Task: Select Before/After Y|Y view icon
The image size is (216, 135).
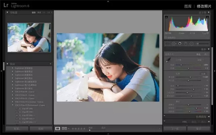Action: coord(64,129)
